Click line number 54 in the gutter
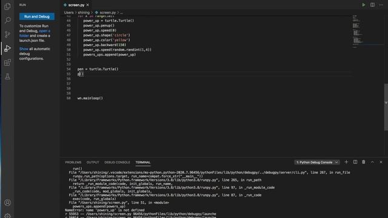This screenshot has height=218, width=388. click(x=69, y=69)
